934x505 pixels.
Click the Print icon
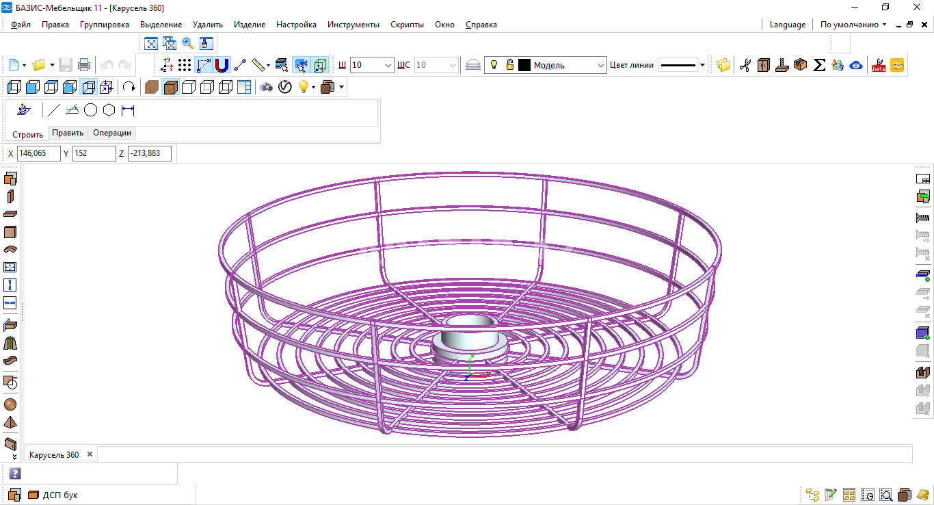[x=84, y=65]
